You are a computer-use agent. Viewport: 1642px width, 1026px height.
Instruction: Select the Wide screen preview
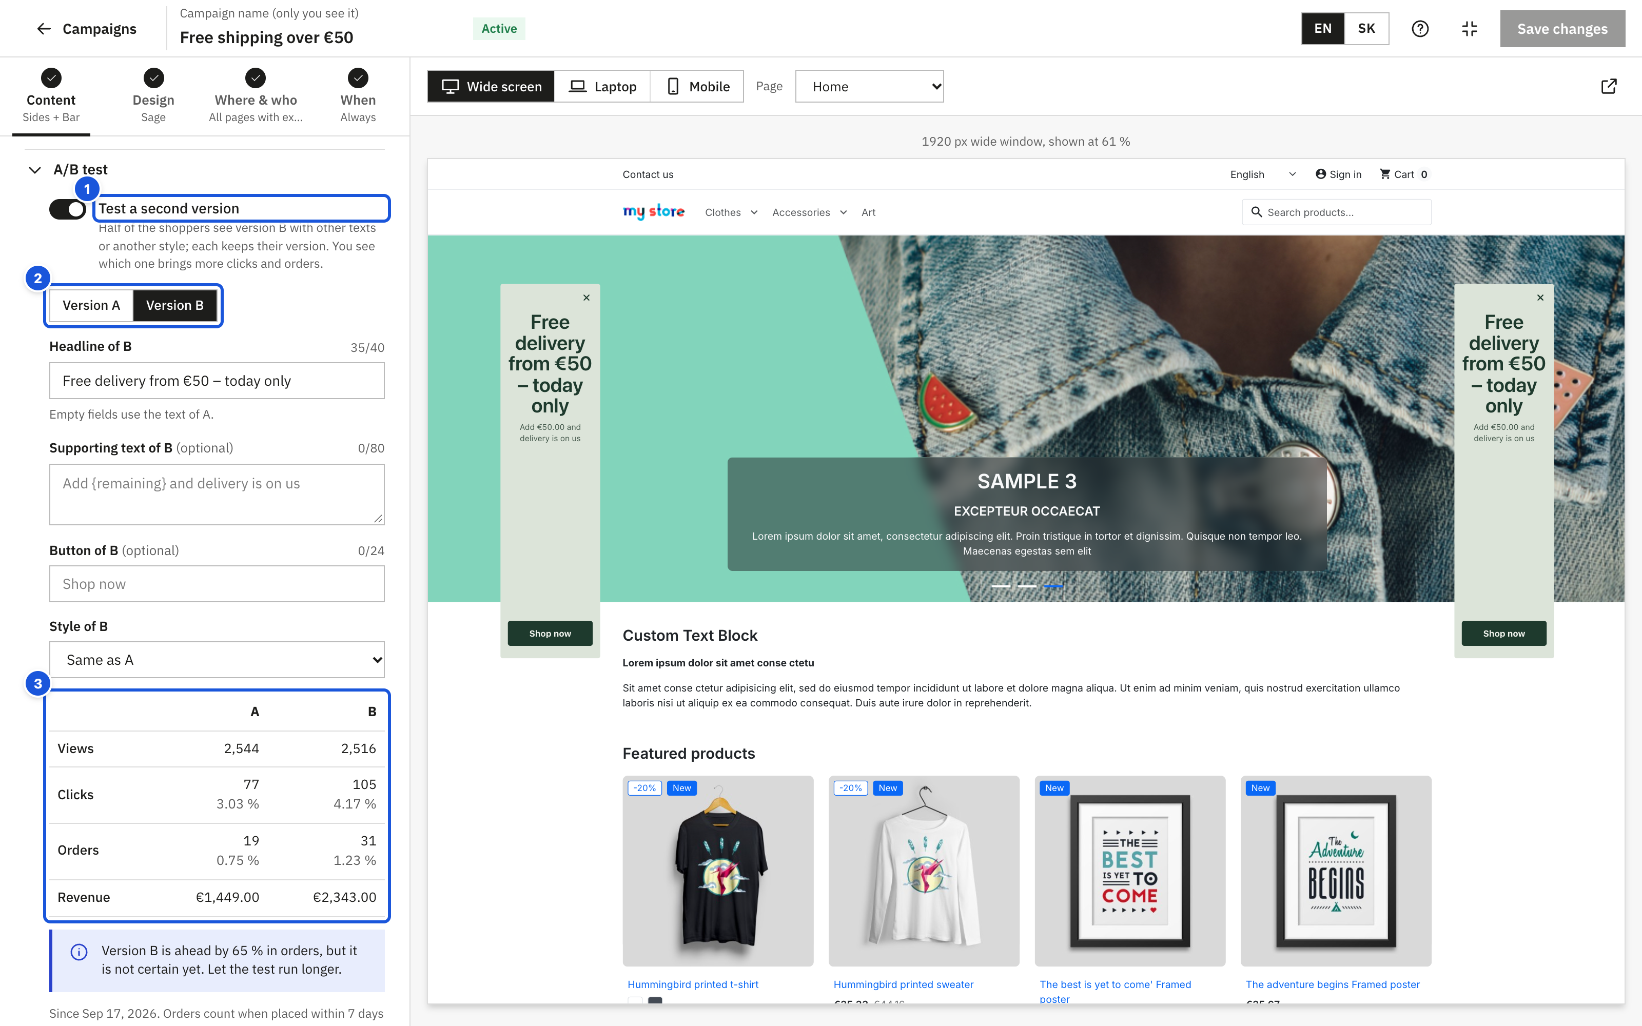point(491,86)
